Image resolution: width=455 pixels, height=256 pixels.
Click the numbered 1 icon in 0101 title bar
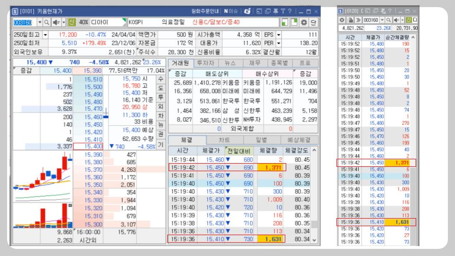pos(15,11)
